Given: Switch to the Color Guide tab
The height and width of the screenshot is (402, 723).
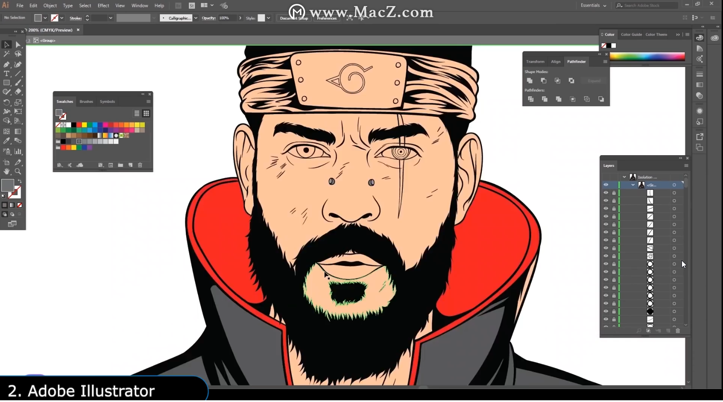Looking at the screenshot, I should coord(631,35).
